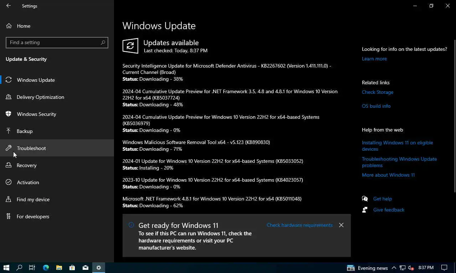Image resolution: width=456 pixels, height=273 pixels.
Task: Click the Activation checkmark circle icon
Action: 9,182
